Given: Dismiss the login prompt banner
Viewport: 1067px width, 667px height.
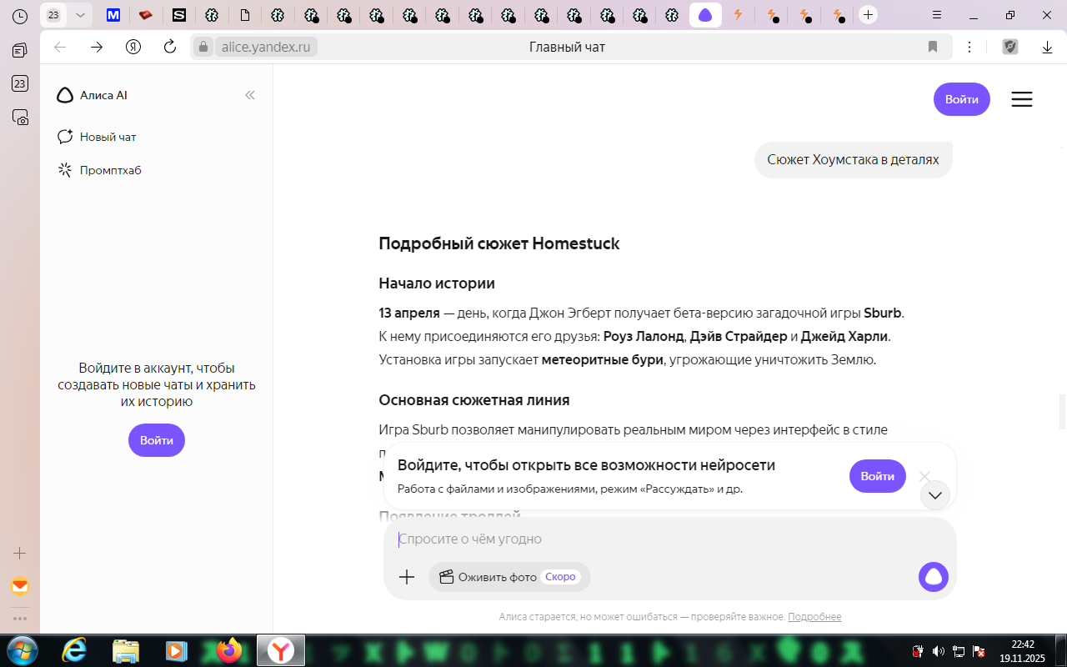Looking at the screenshot, I should coord(924,476).
